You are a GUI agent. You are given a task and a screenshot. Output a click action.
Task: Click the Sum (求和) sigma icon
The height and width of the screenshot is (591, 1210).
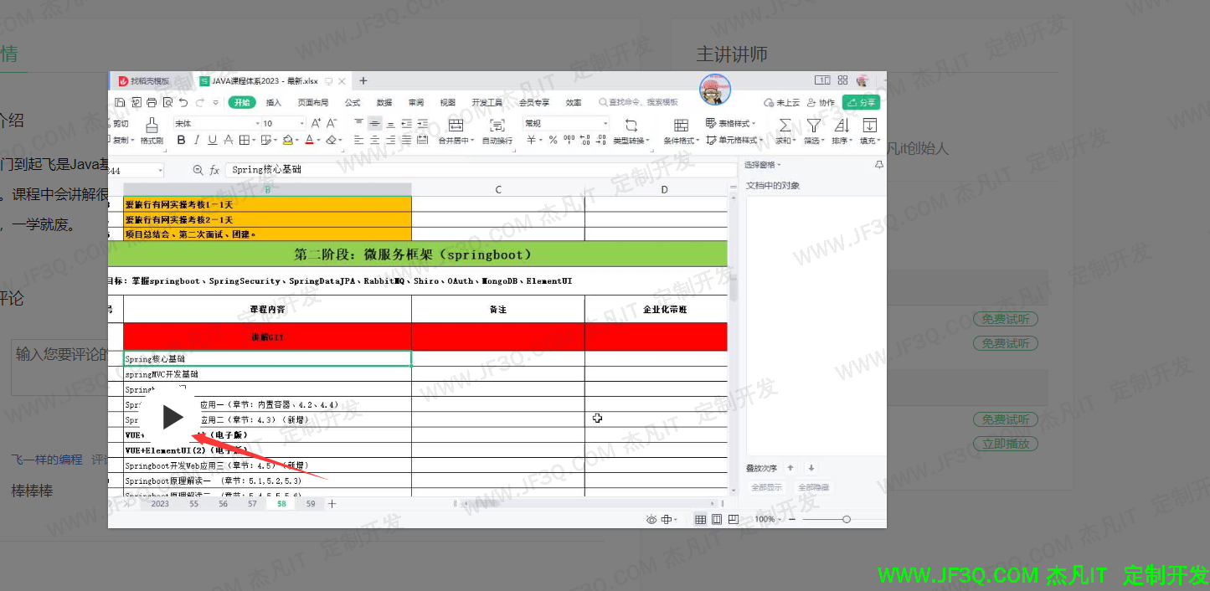pyautogui.click(x=785, y=126)
